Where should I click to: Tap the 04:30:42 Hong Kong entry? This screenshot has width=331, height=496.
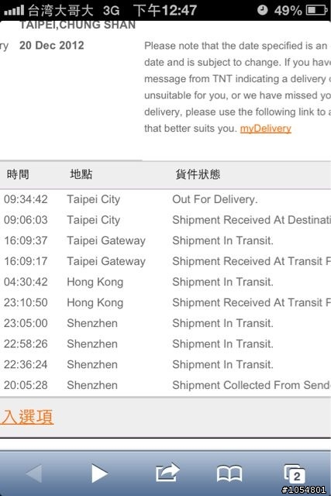[x=166, y=282]
